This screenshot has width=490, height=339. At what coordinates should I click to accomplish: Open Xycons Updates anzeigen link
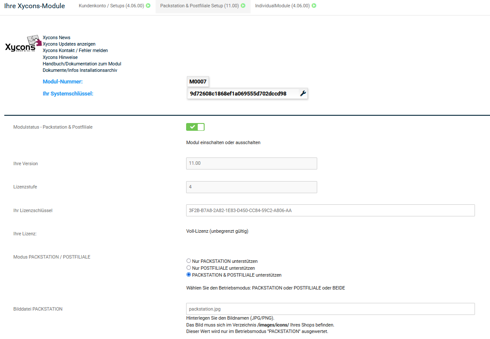(x=69, y=44)
